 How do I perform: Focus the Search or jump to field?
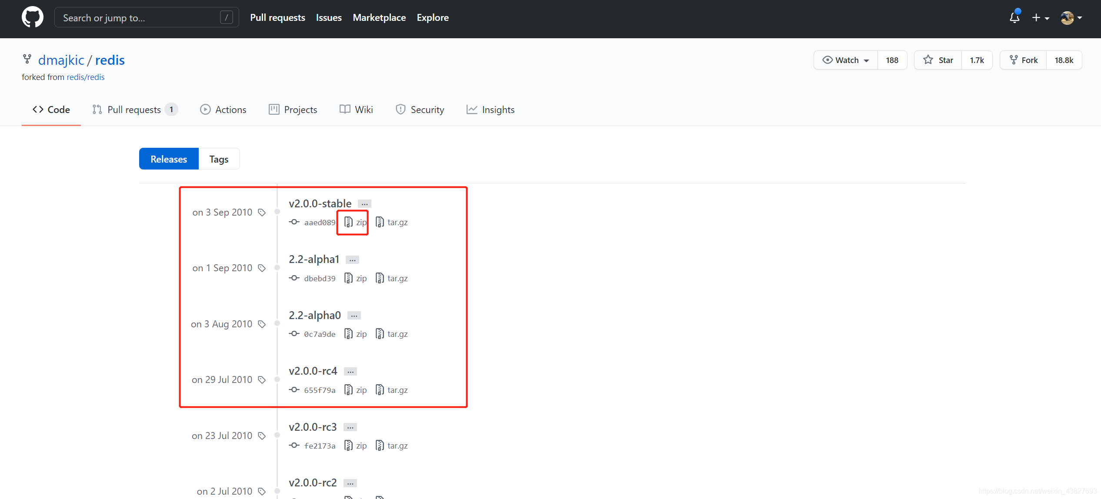[x=147, y=17]
